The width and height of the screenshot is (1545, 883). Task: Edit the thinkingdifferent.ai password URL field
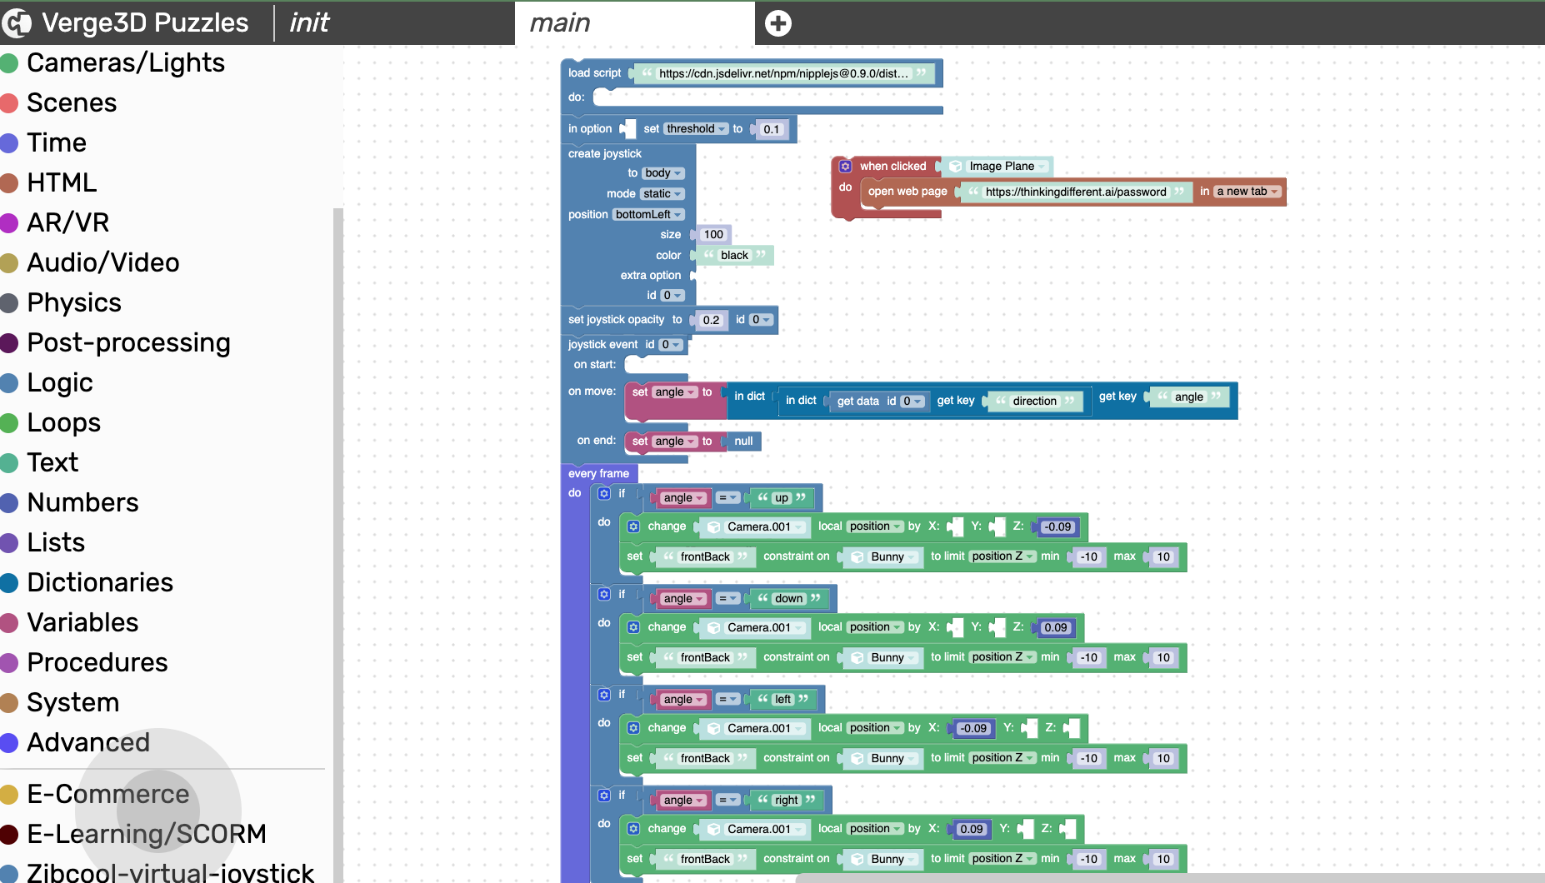tap(1075, 192)
